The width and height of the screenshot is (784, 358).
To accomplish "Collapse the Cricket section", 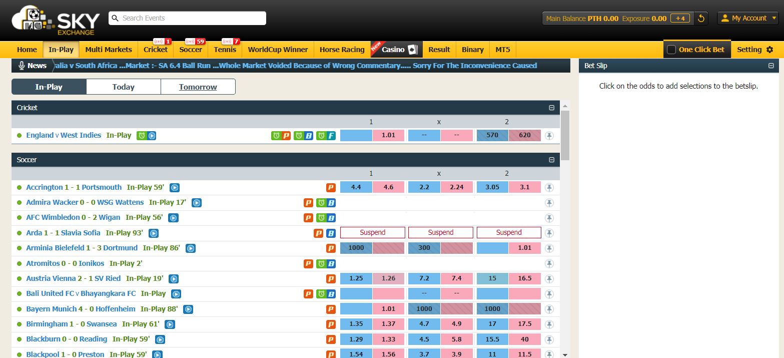I will [551, 108].
